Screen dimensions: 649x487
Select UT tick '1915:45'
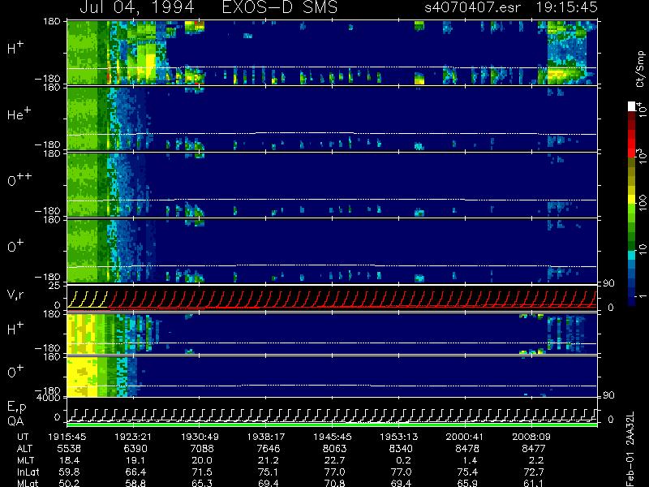click(x=67, y=437)
